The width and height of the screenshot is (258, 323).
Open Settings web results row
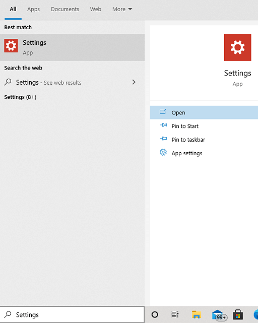click(x=72, y=83)
